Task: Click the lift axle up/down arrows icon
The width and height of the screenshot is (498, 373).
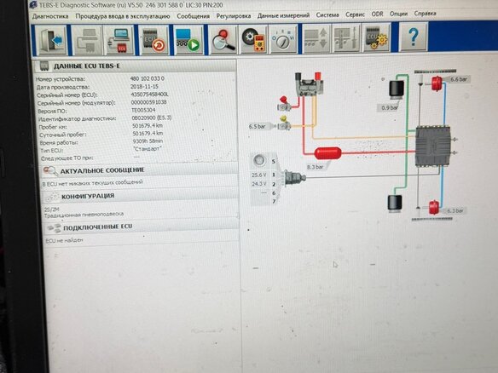Action: point(316,38)
